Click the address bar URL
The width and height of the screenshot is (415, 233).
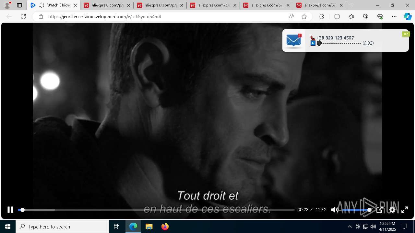(104, 17)
